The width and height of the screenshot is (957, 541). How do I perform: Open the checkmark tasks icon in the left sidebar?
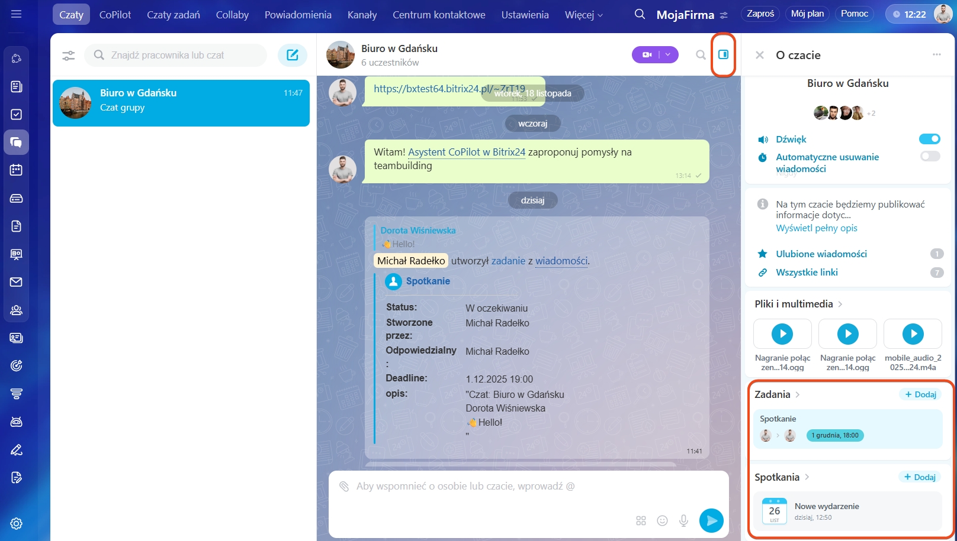(17, 114)
